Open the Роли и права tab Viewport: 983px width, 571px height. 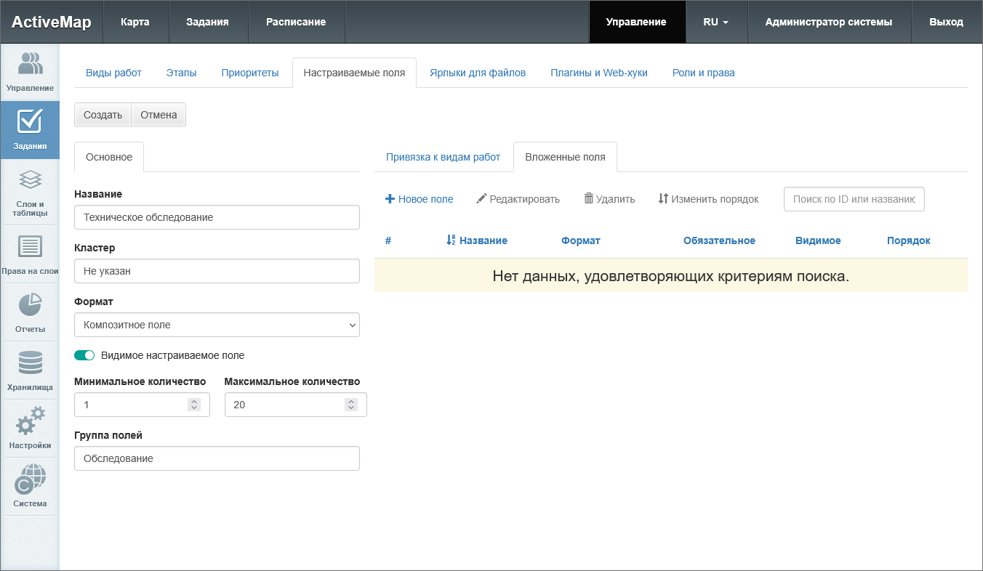(x=703, y=73)
